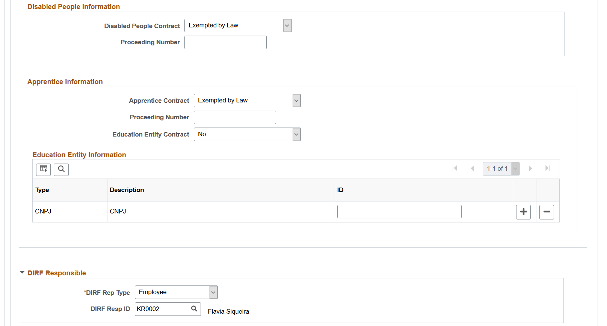Go to first row navigation arrow
The width and height of the screenshot is (607, 326).
pyautogui.click(x=455, y=168)
